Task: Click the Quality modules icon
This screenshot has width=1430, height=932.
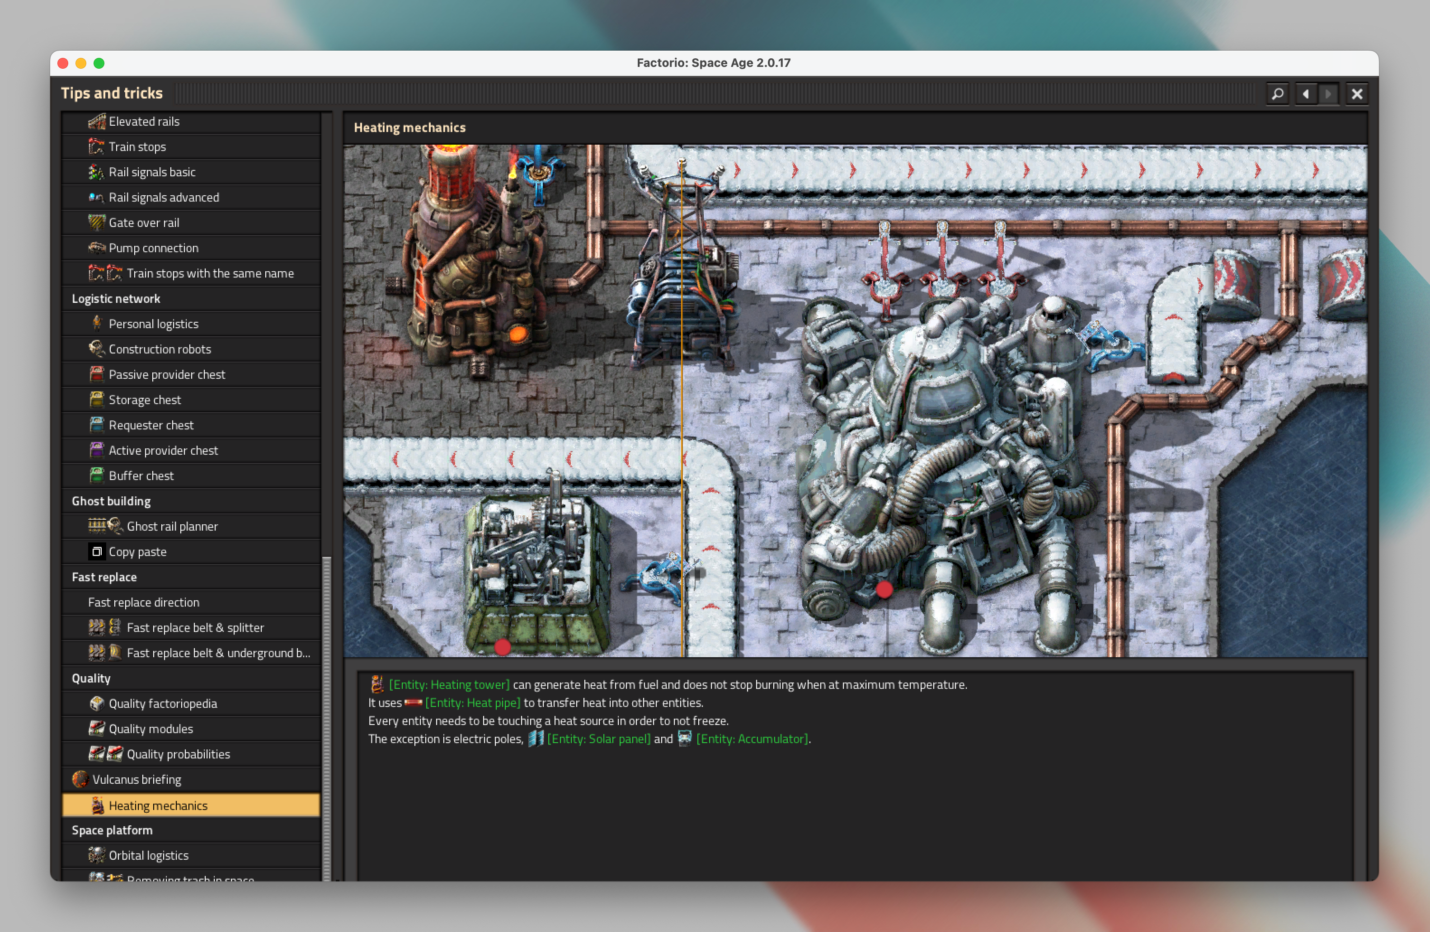Action: click(x=97, y=728)
